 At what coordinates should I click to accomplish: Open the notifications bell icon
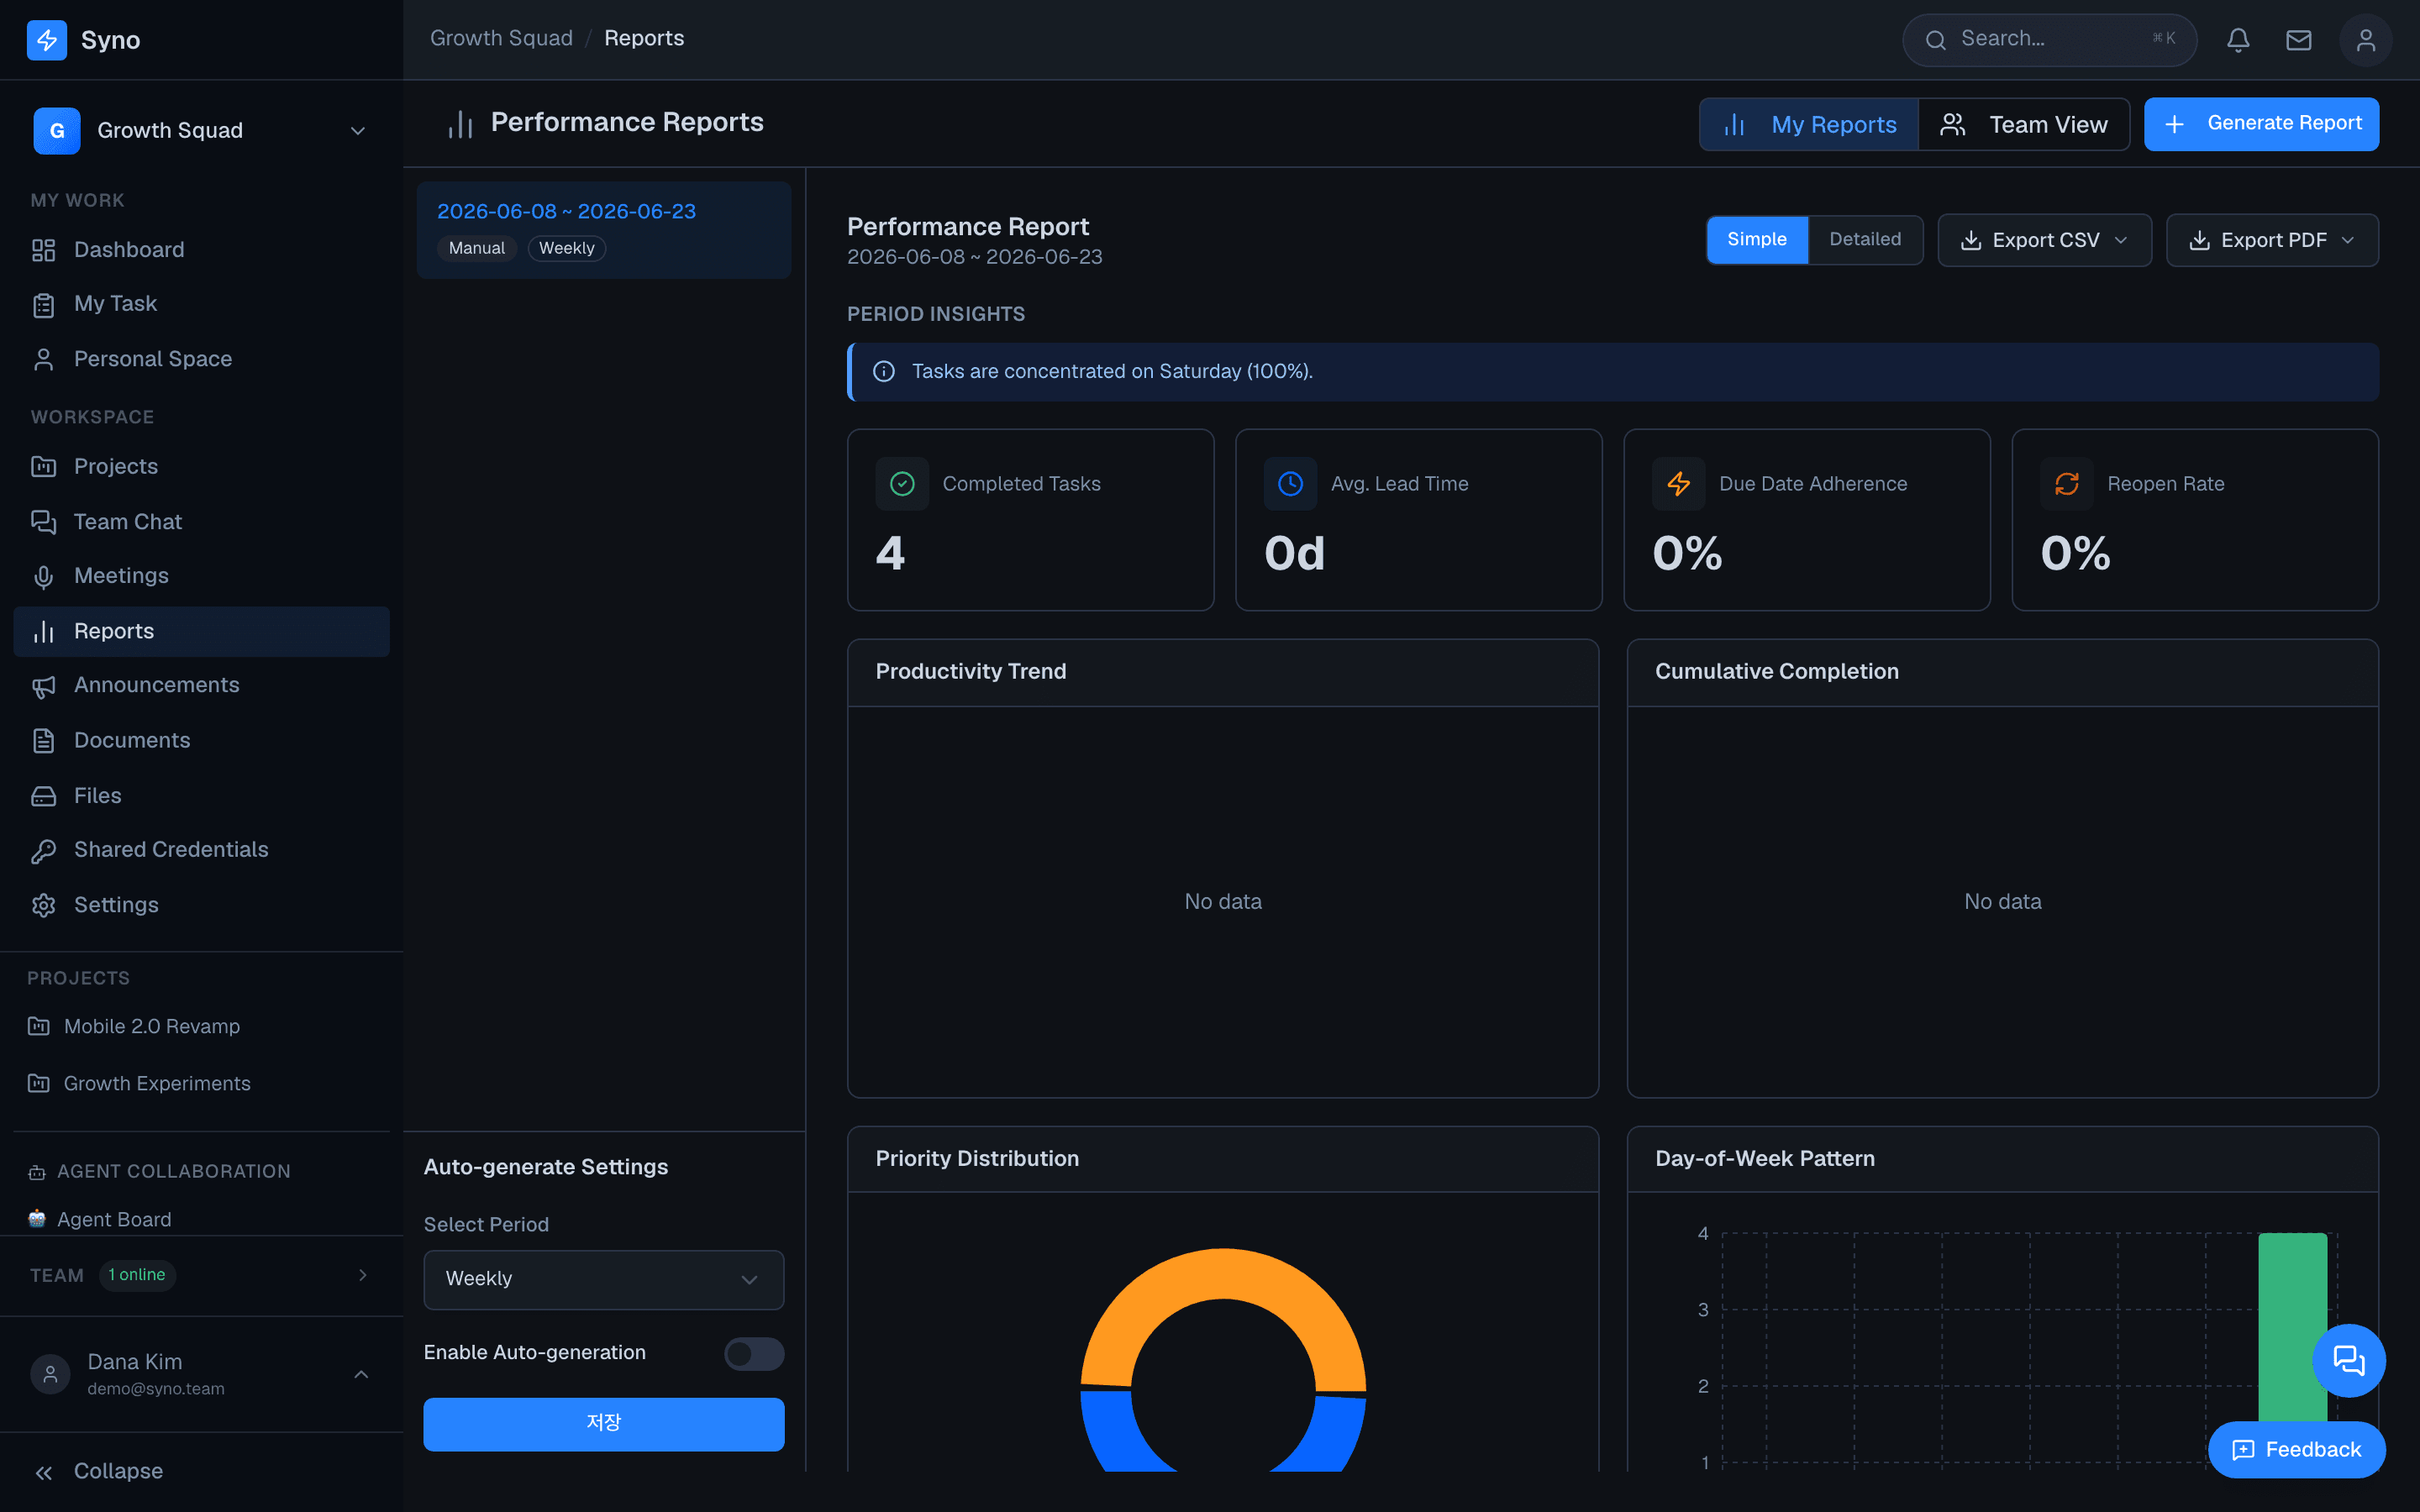[2238, 40]
